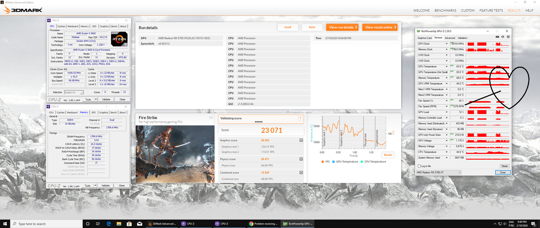This screenshot has width=540, height=228.
Task: Click the GPU Clock sensor graph
Action: click(488, 43)
